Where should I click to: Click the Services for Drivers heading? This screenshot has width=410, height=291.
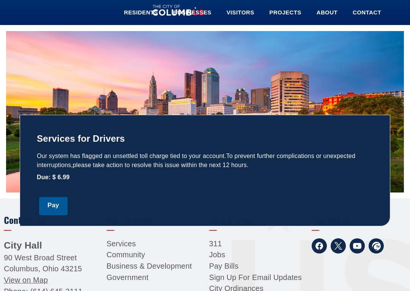click(x=81, y=139)
